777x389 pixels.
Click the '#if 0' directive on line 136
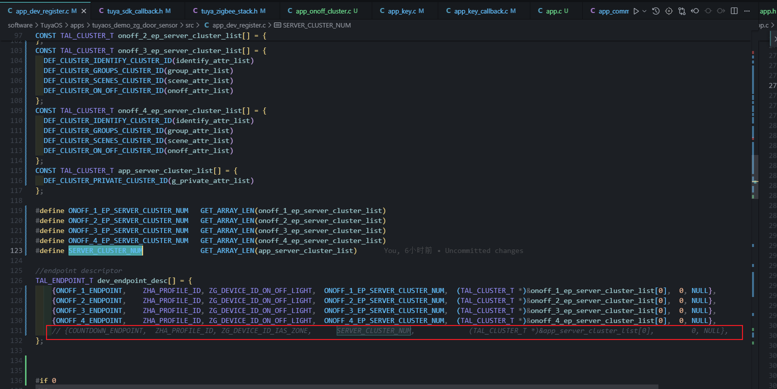(46, 380)
